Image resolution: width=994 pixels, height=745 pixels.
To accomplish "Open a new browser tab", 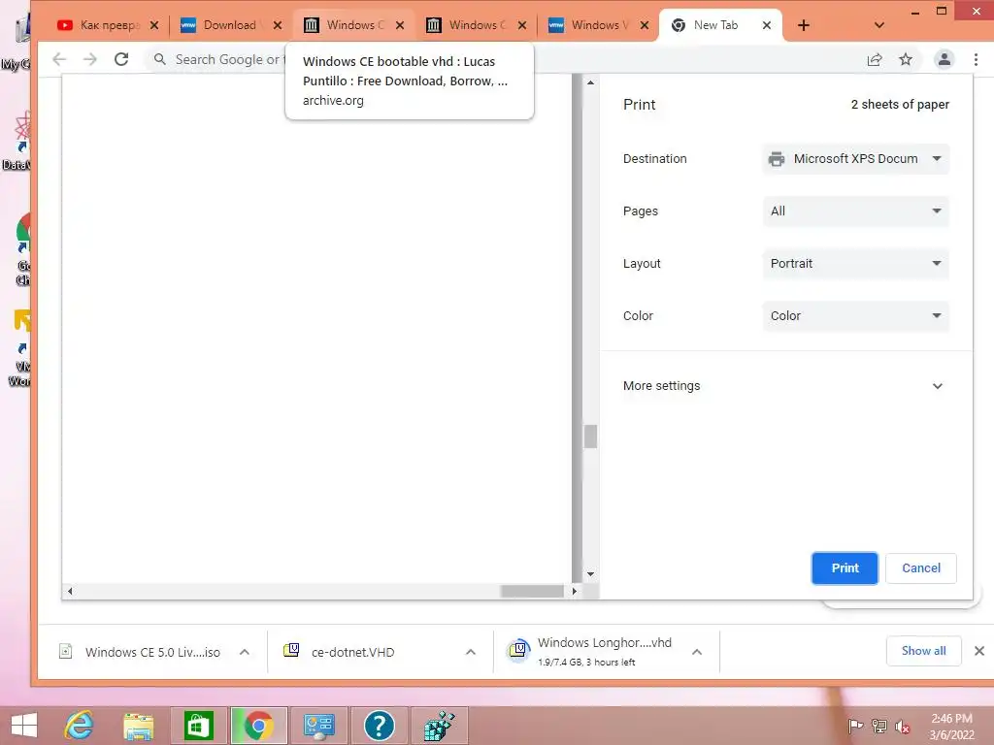I will tap(803, 25).
